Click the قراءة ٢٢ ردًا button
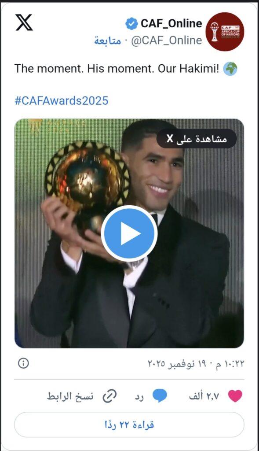The image size is (259, 451). click(x=129, y=425)
